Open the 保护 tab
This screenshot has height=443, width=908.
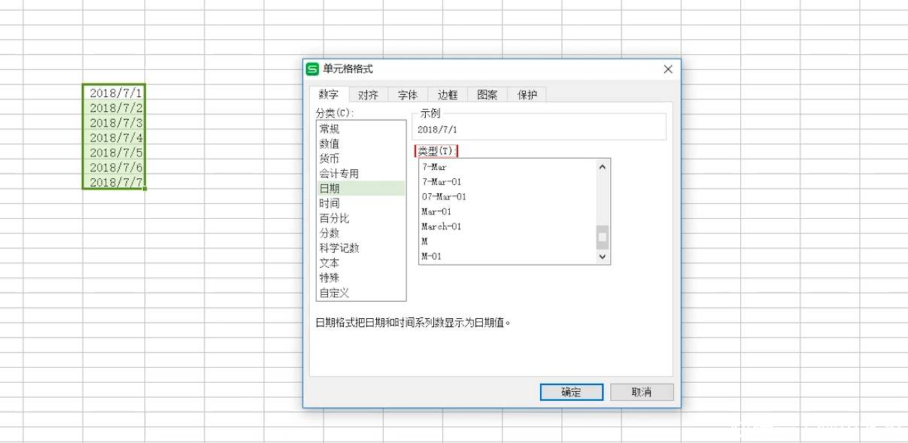[x=526, y=94]
